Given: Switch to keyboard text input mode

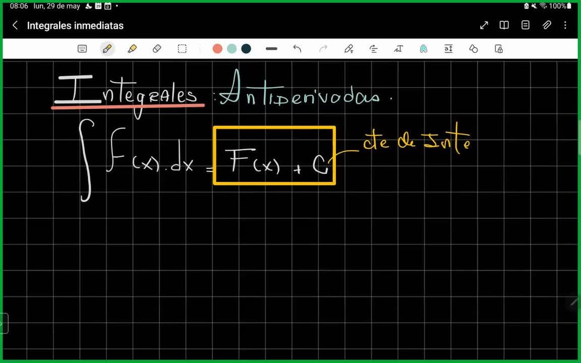Looking at the screenshot, I should tap(82, 49).
